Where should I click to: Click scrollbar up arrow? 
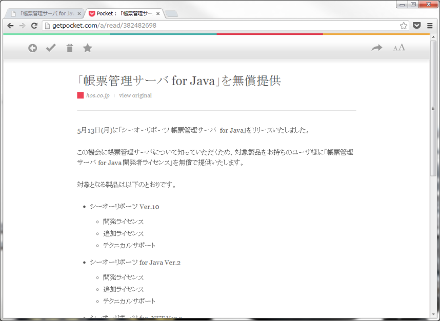[433, 37]
